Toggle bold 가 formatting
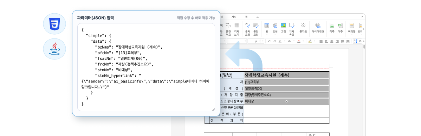 coord(269,41)
